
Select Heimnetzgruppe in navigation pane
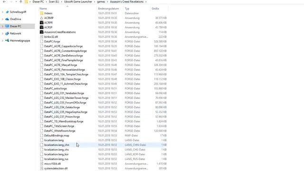coord(20,40)
